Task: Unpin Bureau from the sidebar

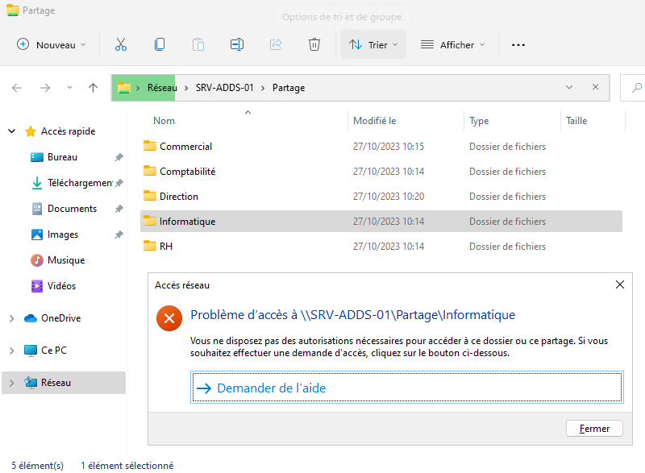Action: [x=117, y=156]
